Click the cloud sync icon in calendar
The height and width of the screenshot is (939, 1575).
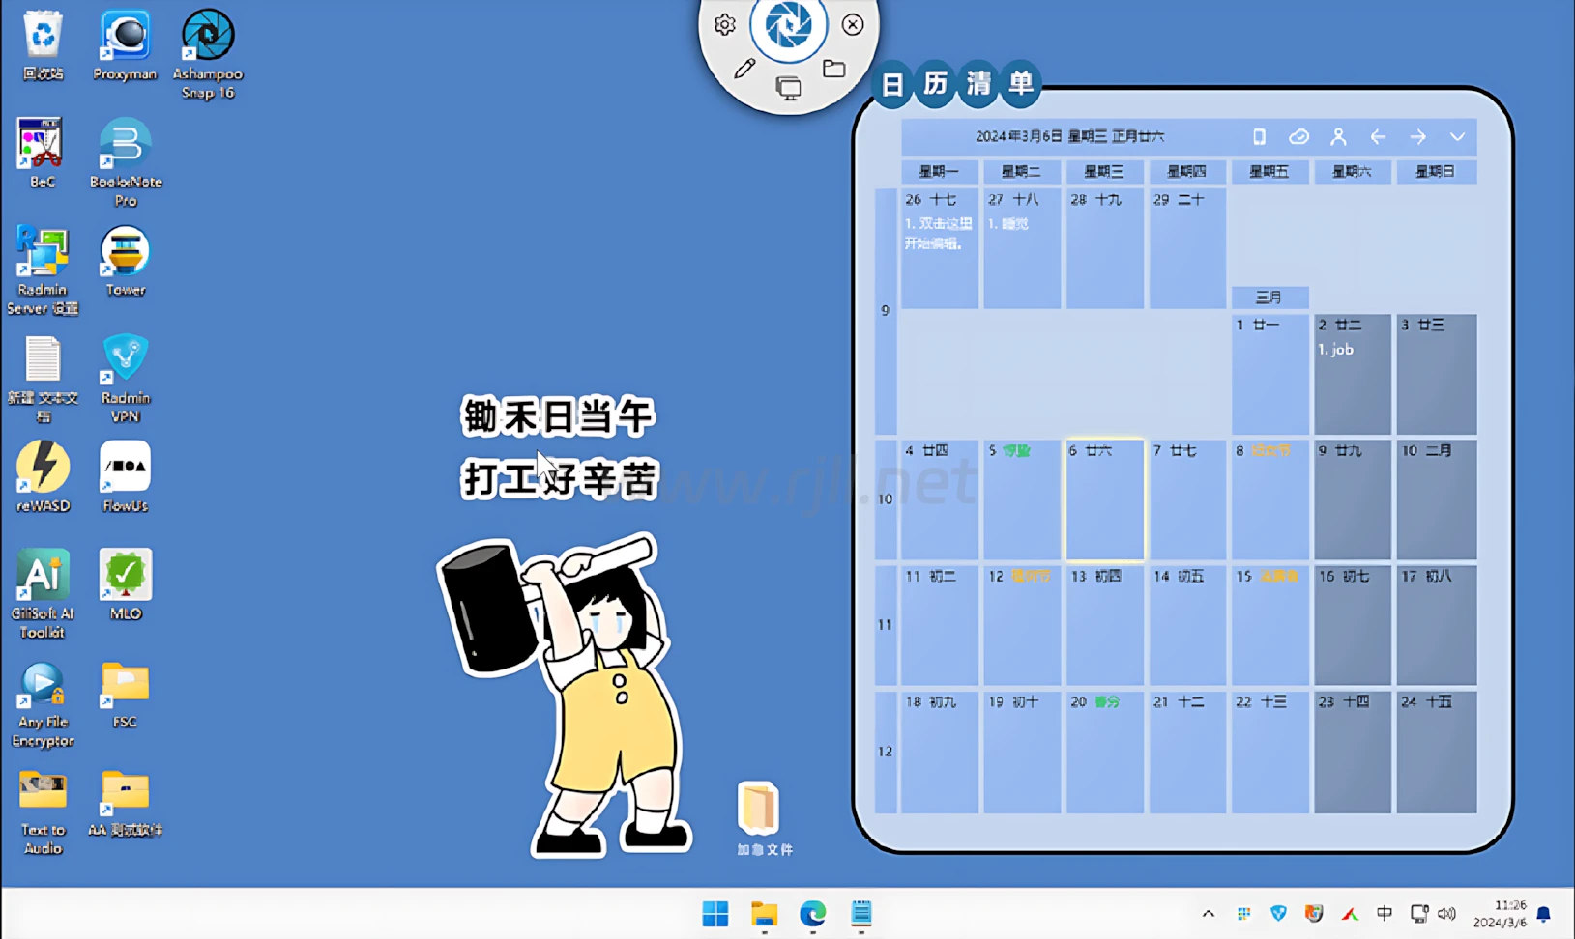(x=1298, y=137)
